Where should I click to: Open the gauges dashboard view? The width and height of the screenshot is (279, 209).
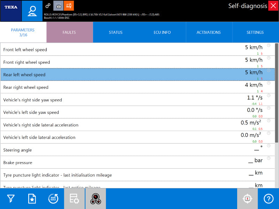pos(95,199)
